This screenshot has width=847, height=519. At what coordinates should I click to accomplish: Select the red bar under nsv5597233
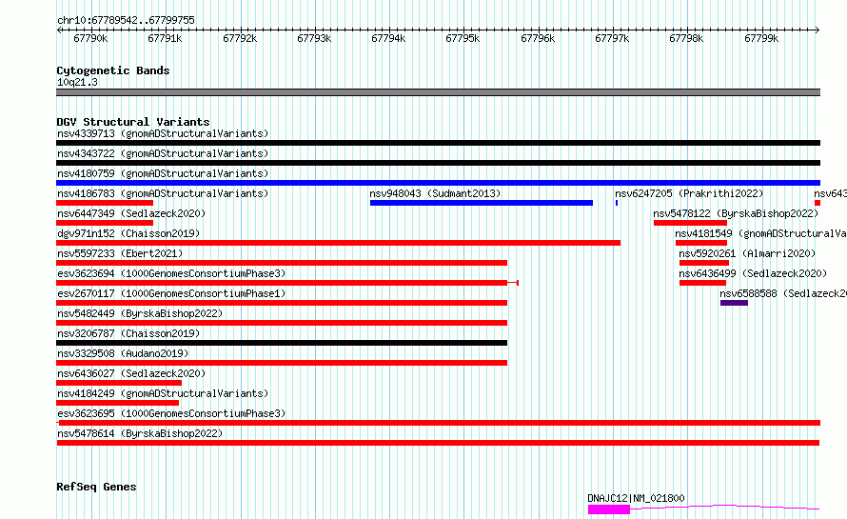[282, 263]
